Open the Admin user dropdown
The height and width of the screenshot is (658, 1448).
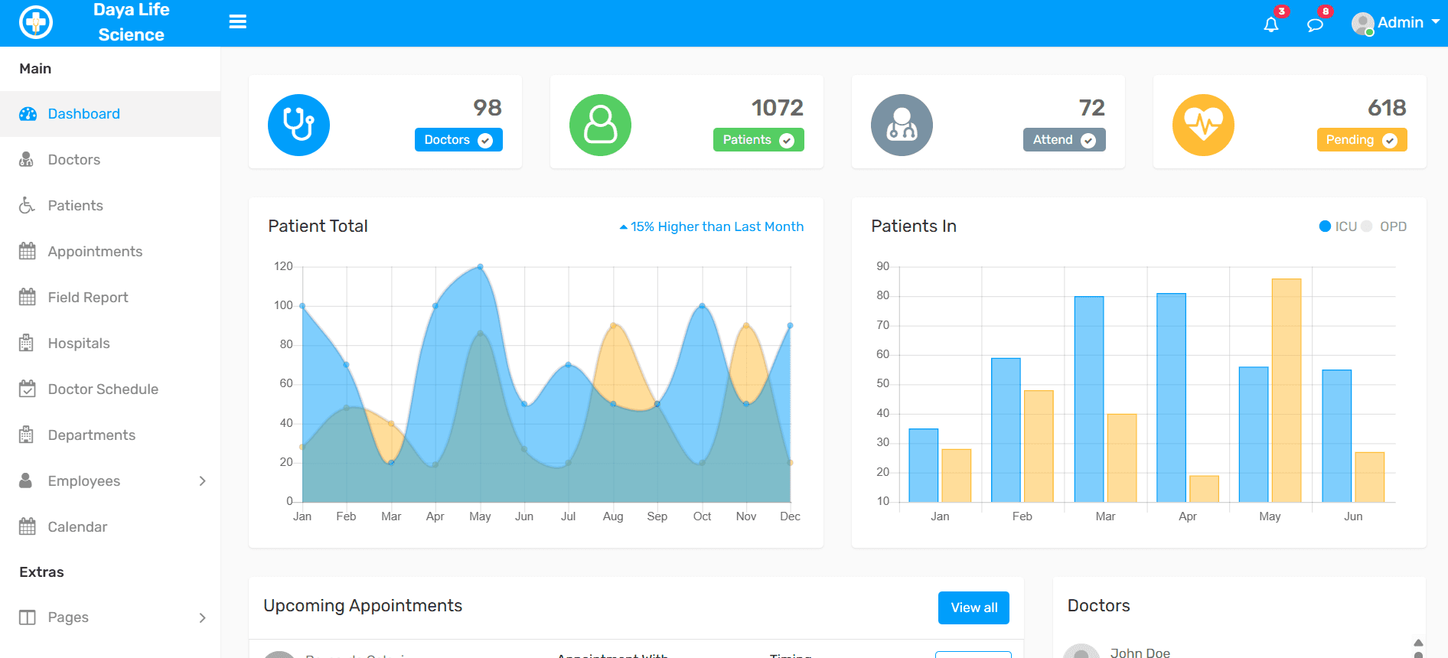point(1396,23)
